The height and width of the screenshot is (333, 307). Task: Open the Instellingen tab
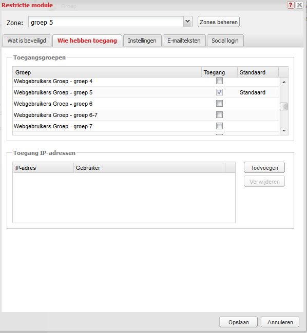[142, 41]
